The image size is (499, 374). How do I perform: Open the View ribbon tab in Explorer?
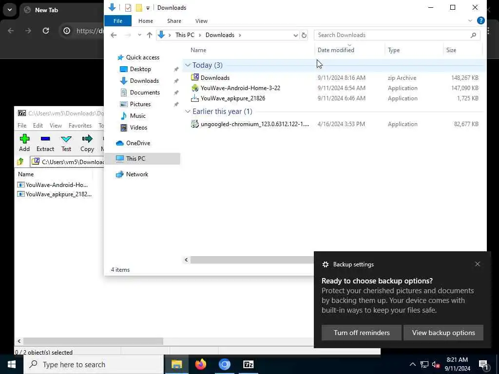pyautogui.click(x=201, y=20)
